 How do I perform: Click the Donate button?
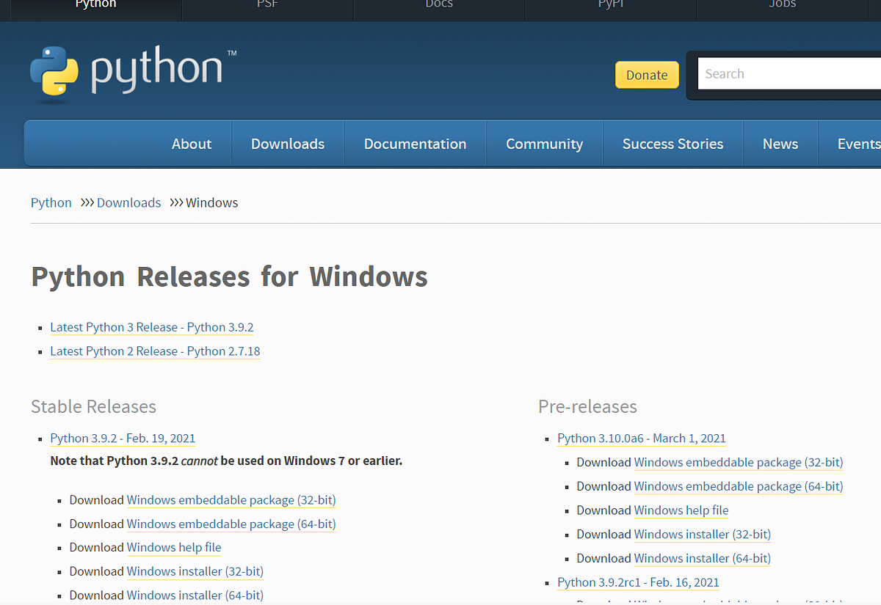647,74
